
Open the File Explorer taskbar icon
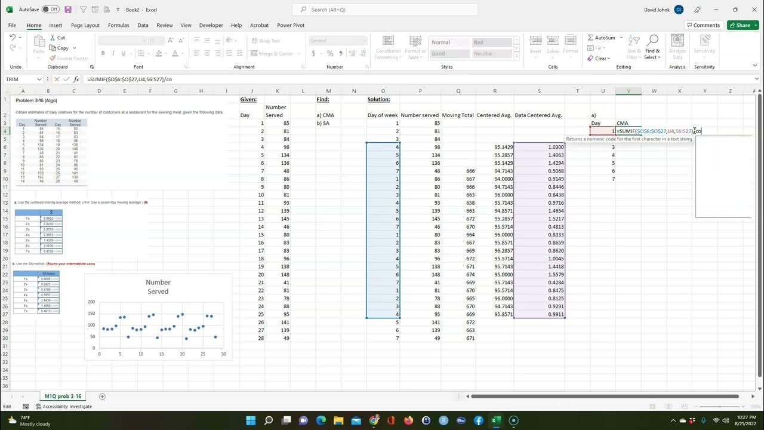[x=338, y=420]
